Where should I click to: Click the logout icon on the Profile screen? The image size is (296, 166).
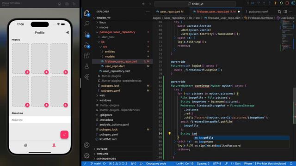pos(68,33)
